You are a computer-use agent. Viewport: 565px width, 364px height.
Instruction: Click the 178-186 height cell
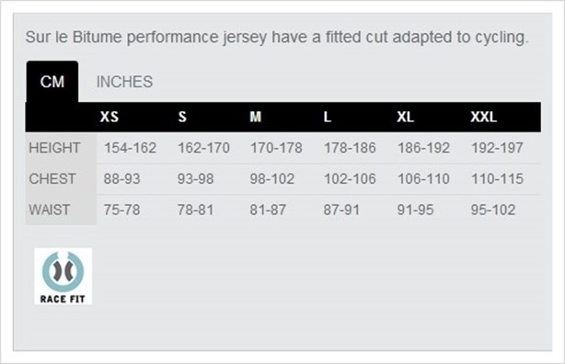[350, 148]
